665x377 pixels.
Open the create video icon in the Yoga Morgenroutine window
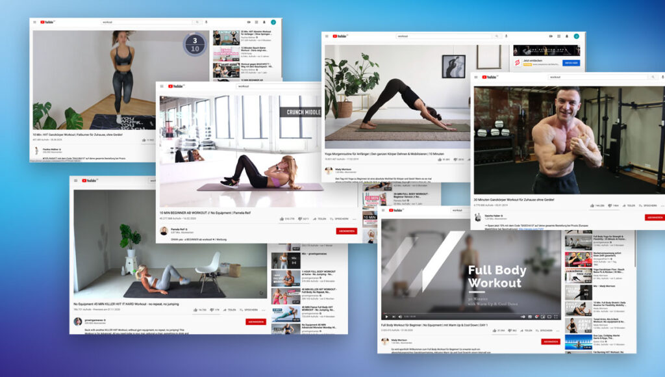point(551,36)
